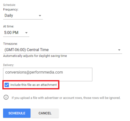The image size is (130, 121).
Task: Click the advertiser rows ignored notice text
Action: 66,98
